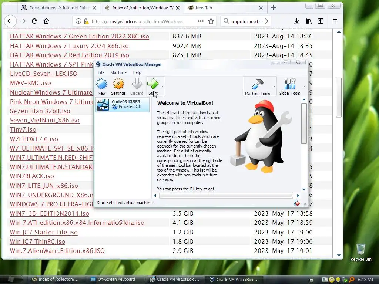This screenshot has width=379, height=284.
Task: Open Win.7.AlienWare.Edition.x86.ISO link
Action: click(x=57, y=251)
